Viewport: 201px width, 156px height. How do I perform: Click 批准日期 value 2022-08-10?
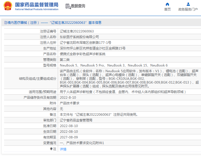pos(69,126)
